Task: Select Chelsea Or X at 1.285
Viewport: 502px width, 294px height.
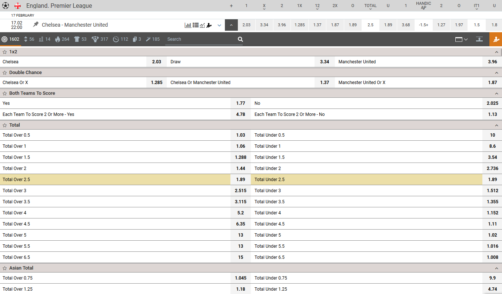Action: (157, 83)
